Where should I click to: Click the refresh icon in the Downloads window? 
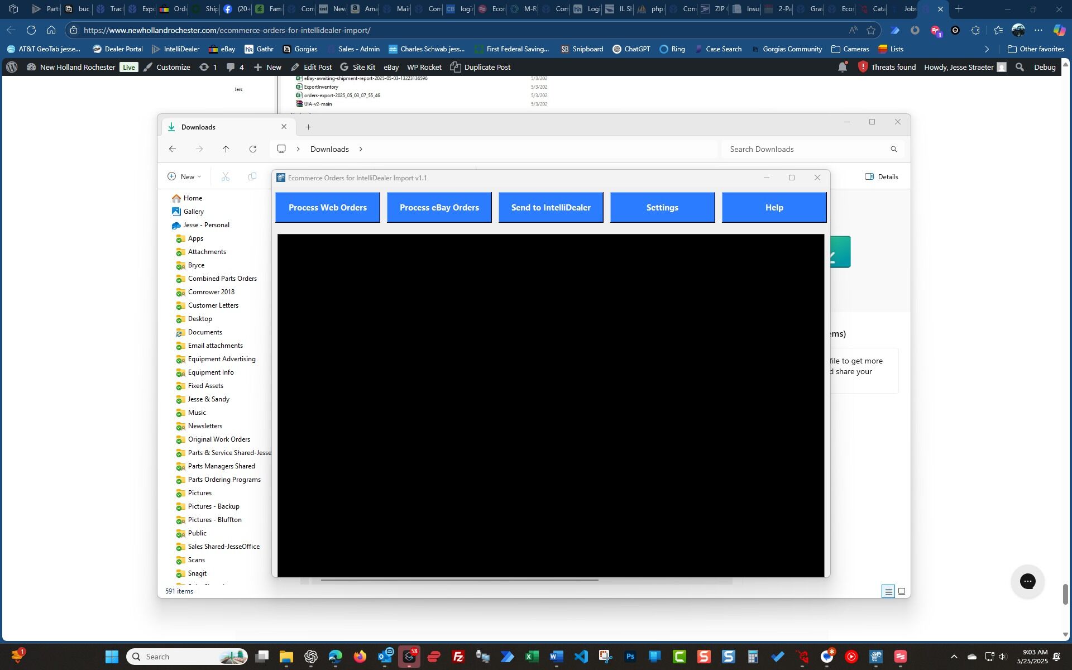[253, 149]
